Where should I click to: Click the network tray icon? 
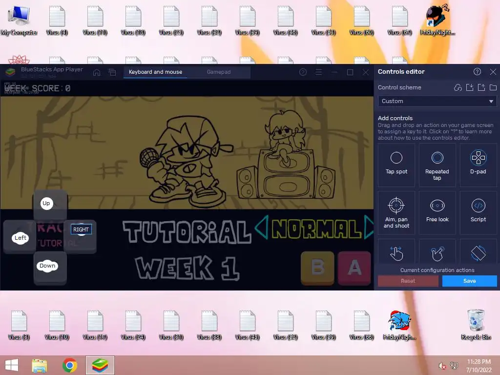point(454,366)
